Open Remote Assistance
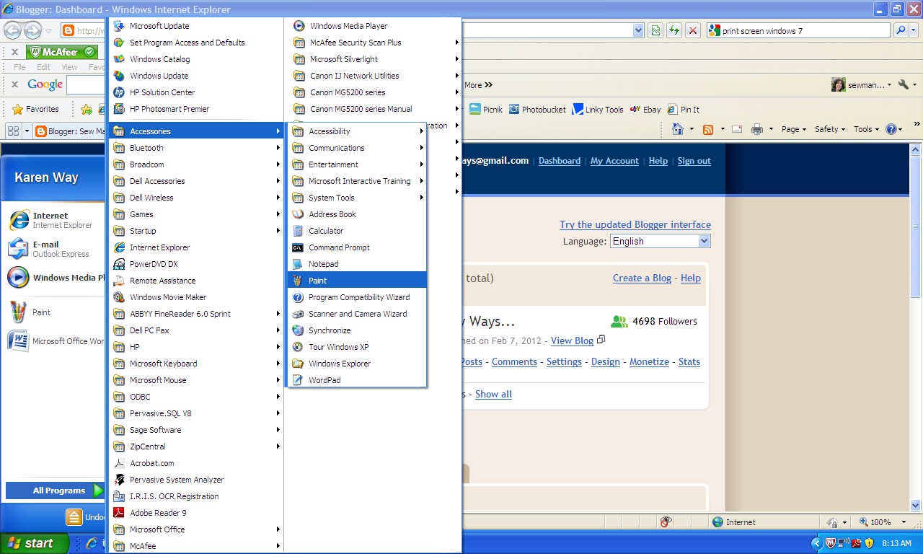Viewport: 923px width, 554px height. click(x=196, y=281)
